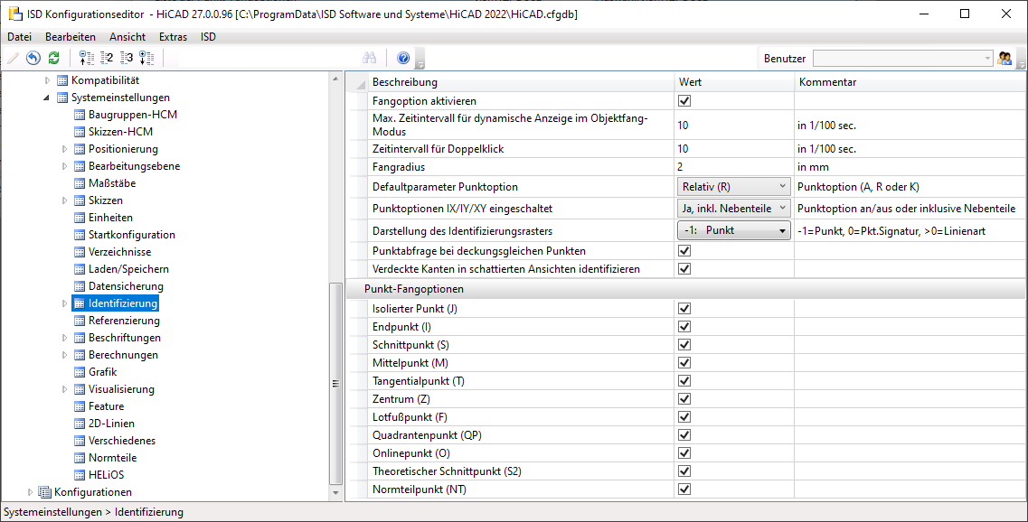The width and height of the screenshot is (1028, 522).
Task: Open the Extras menu
Action: [x=173, y=37]
